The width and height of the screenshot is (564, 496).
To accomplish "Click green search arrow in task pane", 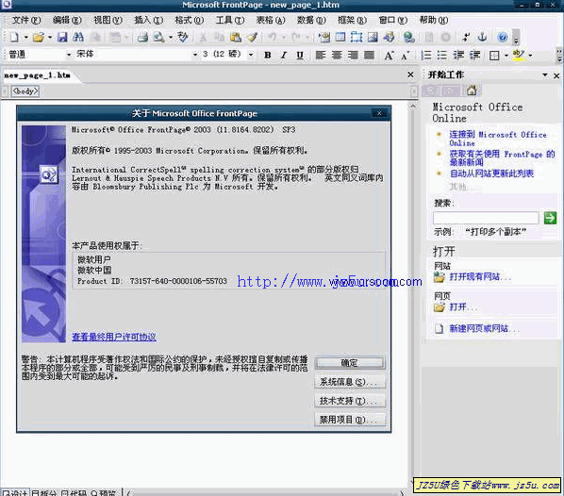I will pyautogui.click(x=550, y=218).
